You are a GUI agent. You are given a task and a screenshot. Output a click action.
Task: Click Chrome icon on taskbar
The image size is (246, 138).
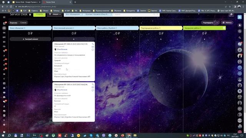click(x=129, y=135)
